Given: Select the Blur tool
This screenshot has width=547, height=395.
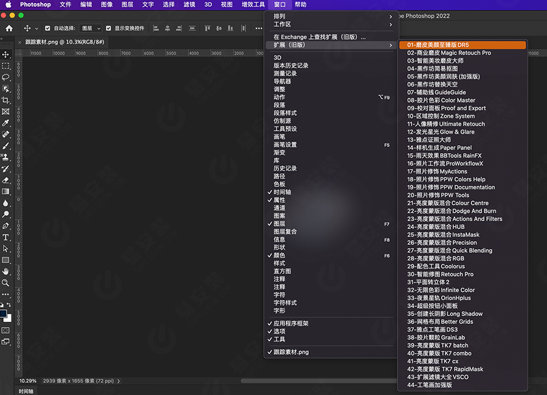Looking at the screenshot, I should point(5,203).
